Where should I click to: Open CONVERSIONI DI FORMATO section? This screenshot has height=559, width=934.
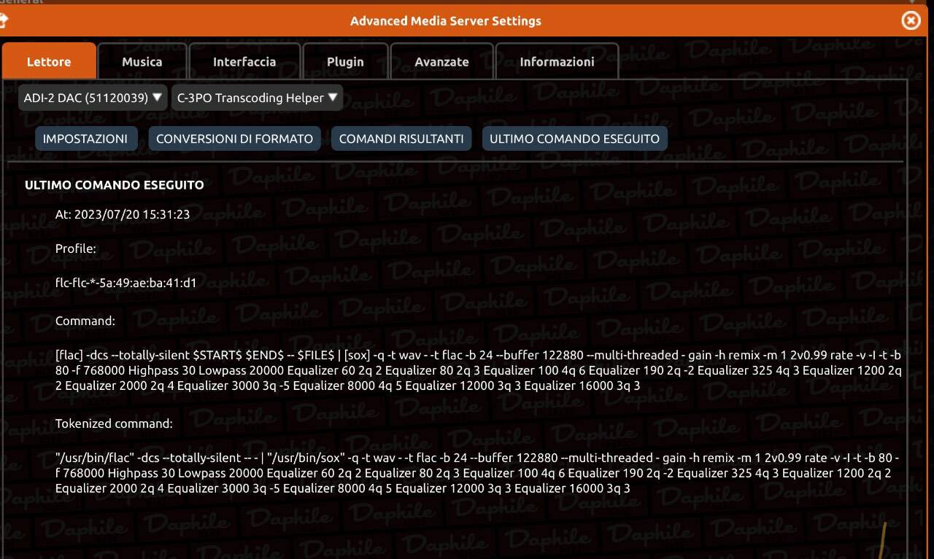[x=234, y=138]
